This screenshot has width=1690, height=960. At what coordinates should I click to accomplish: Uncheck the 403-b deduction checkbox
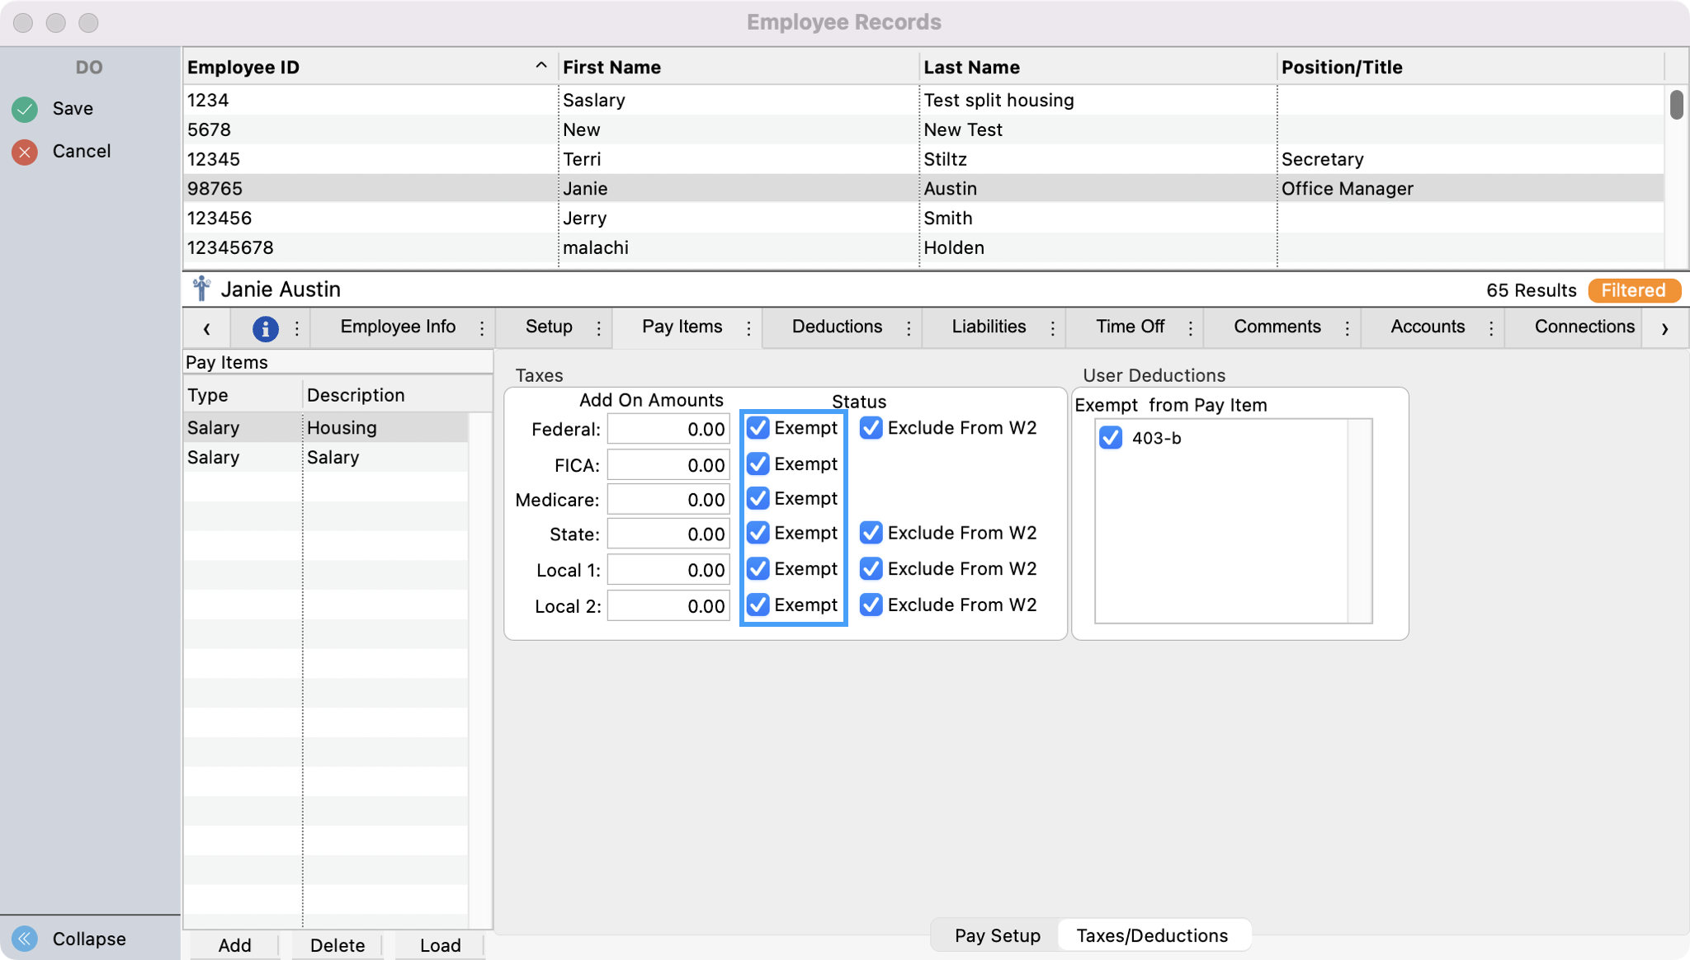[x=1111, y=438]
